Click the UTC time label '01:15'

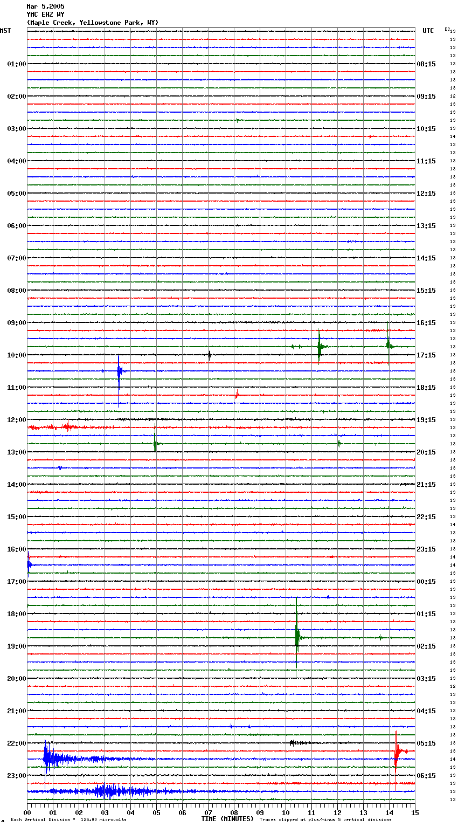click(426, 614)
